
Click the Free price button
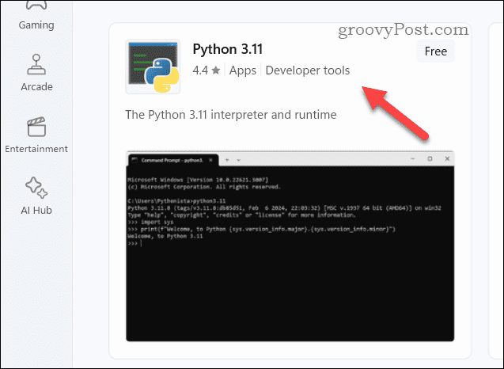click(435, 51)
